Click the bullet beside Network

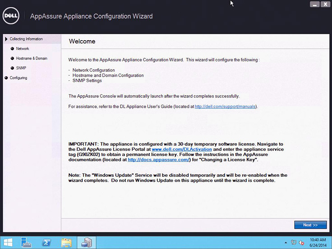(x=12, y=49)
